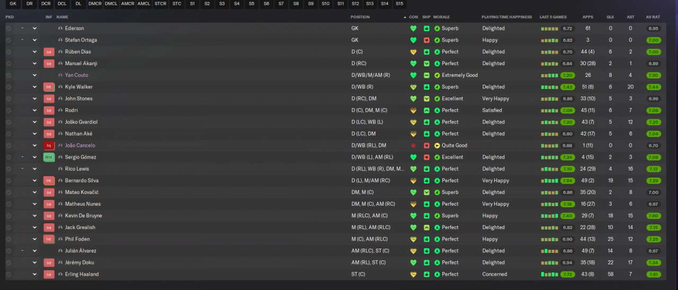This screenshot has width=678, height=290.
Task: Click the morale icon in Rúben Dias row
Action: coord(437,52)
